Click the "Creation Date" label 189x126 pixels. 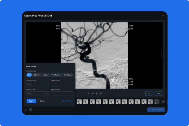[31, 71]
